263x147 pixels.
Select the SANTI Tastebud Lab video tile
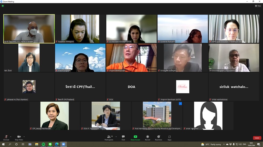point(234,29)
